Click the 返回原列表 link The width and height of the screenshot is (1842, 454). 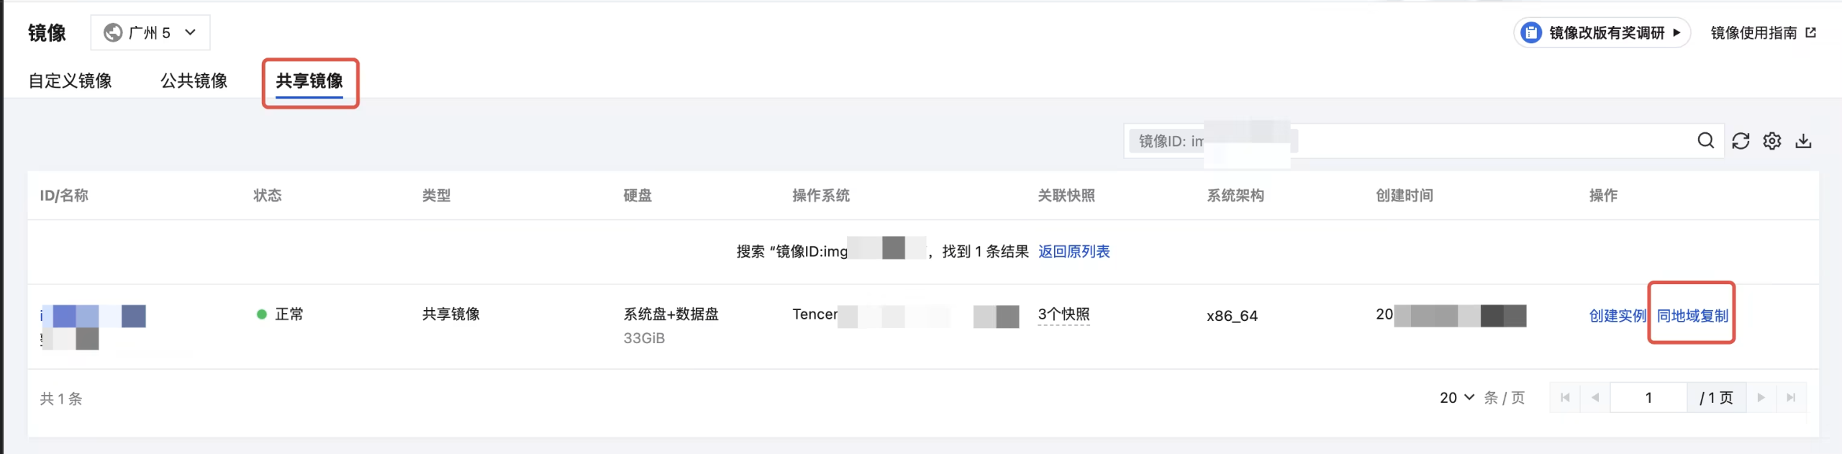(x=1074, y=252)
